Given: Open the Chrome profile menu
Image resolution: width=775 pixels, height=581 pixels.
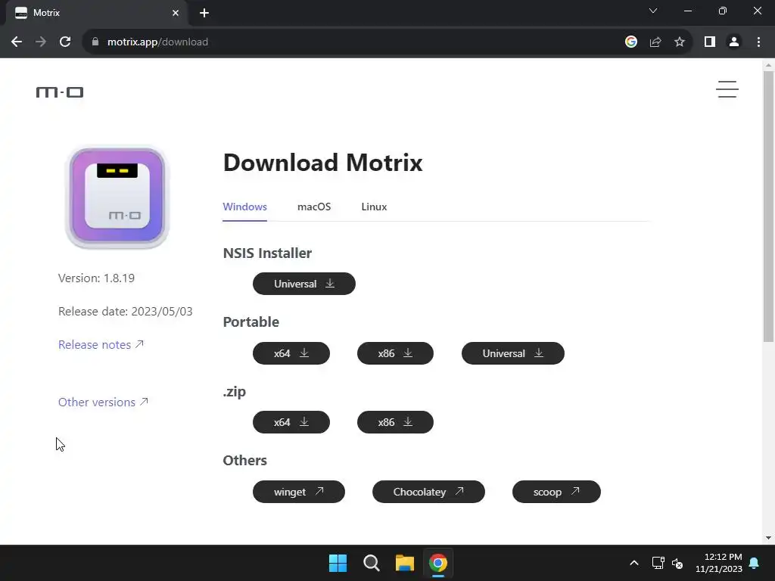Looking at the screenshot, I should [734, 42].
